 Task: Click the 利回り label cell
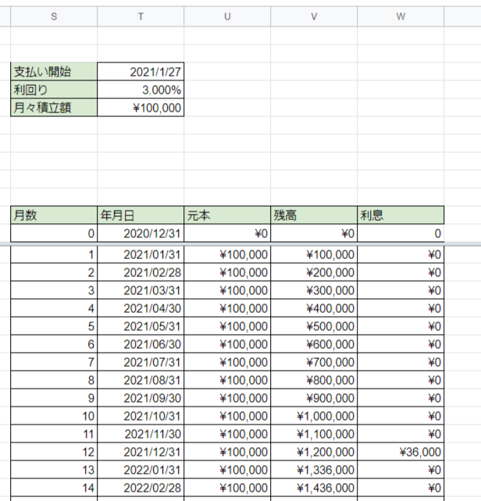point(54,90)
